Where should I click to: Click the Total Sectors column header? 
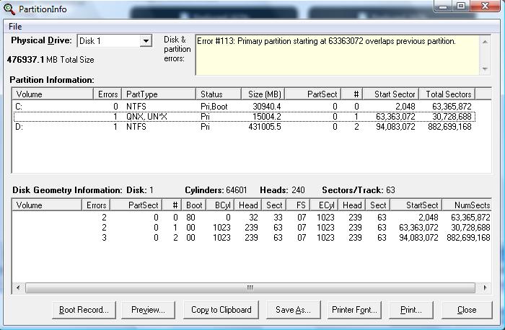pyautogui.click(x=447, y=94)
